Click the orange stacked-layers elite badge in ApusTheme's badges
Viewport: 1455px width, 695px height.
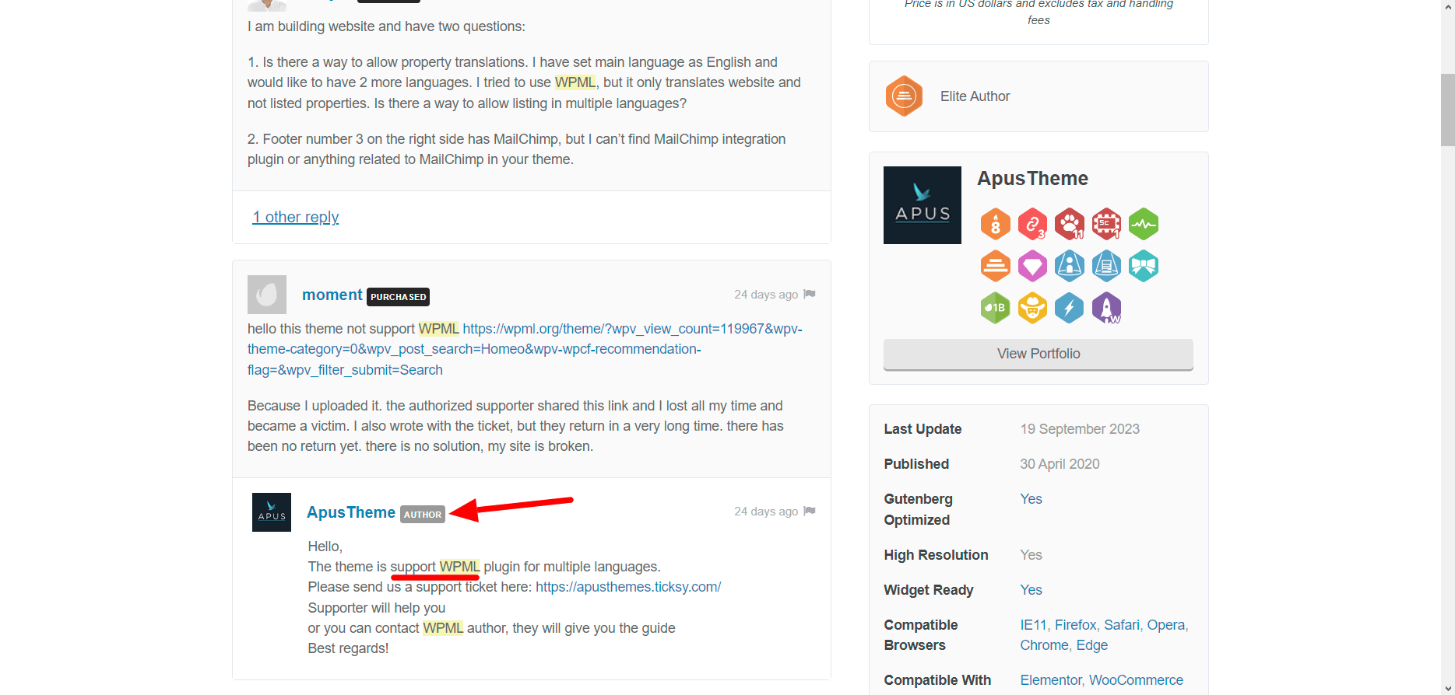coord(996,267)
